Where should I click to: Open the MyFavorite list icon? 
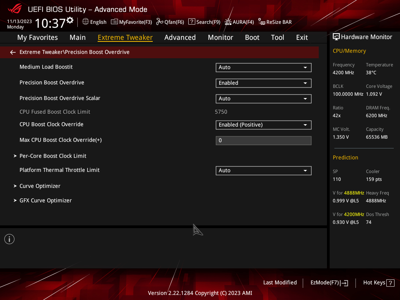click(114, 22)
